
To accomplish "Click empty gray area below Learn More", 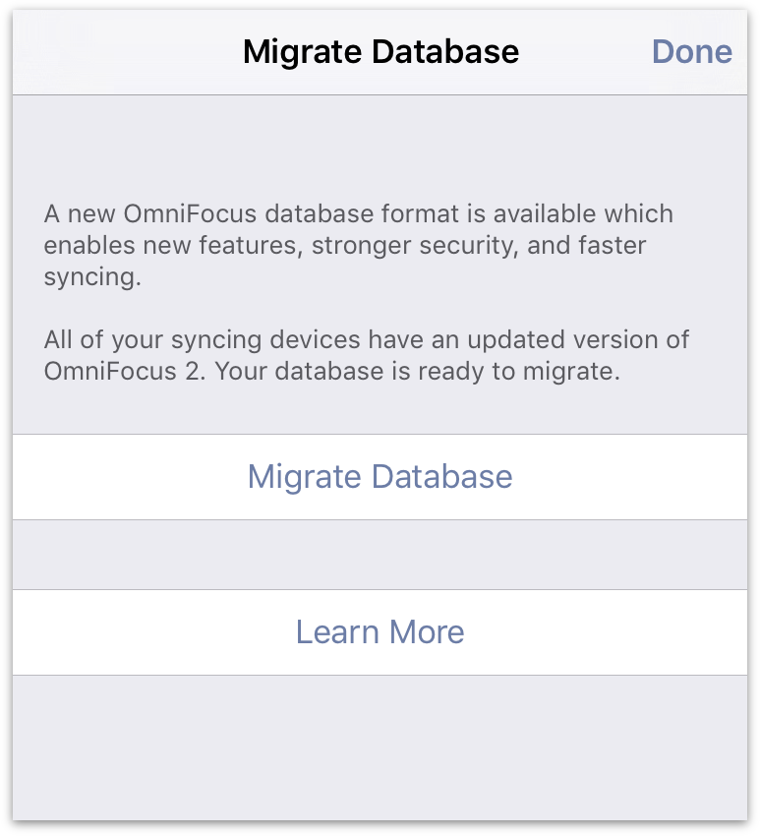I will (x=380, y=747).
